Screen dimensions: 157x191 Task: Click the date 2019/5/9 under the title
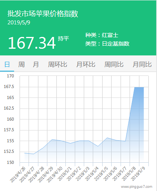point(19,22)
